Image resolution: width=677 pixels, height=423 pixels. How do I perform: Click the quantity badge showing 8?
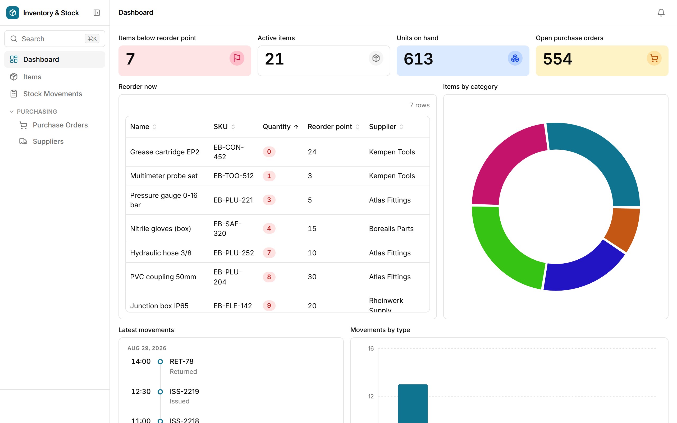tap(269, 277)
